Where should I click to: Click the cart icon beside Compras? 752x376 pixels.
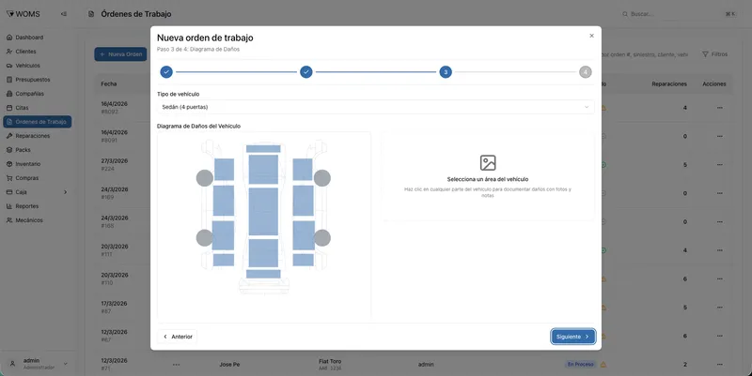(9, 178)
